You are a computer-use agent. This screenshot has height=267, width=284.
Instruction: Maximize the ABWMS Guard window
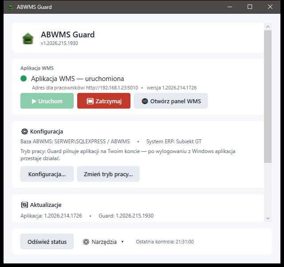click(250, 7)
